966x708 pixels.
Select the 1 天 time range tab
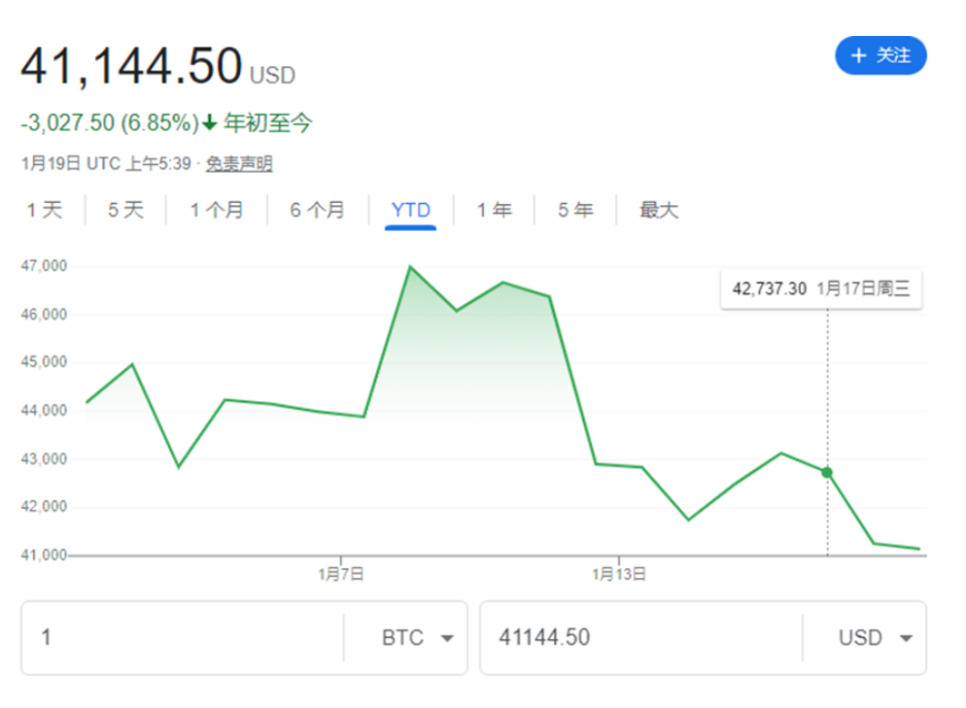coord(44,210)
